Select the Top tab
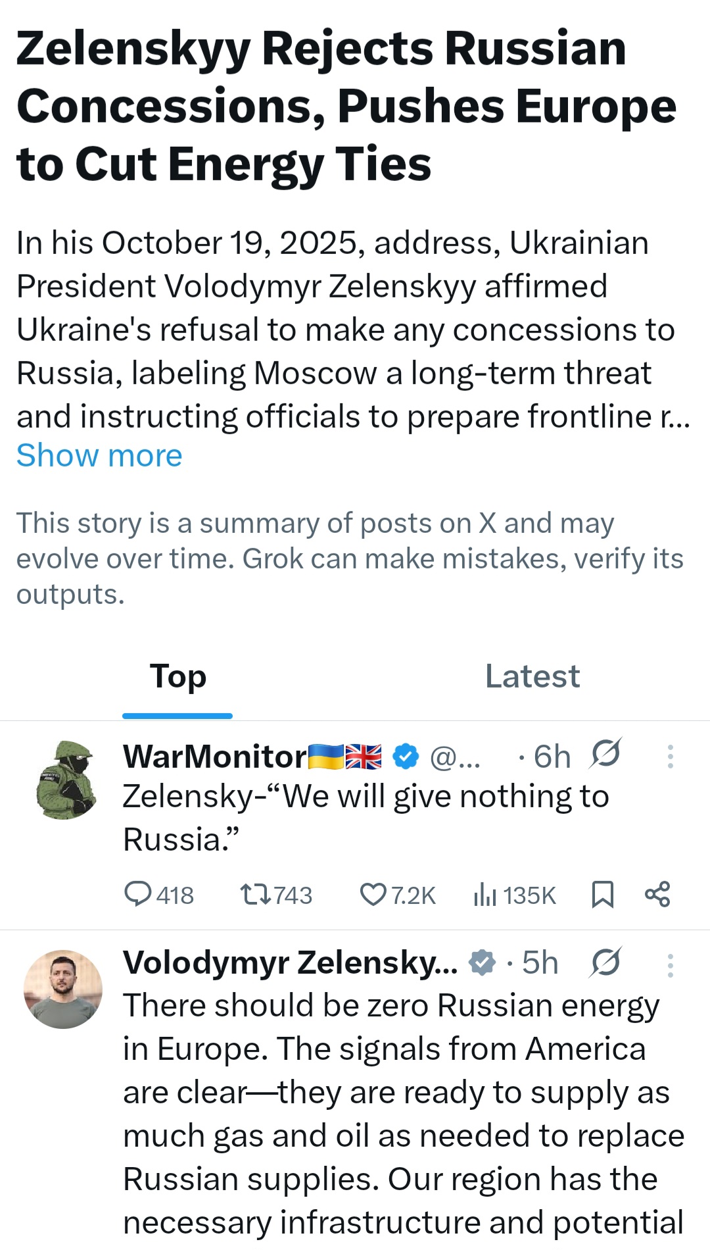The height and width of the screenshot is (1250, 710). tap(177, 676)
